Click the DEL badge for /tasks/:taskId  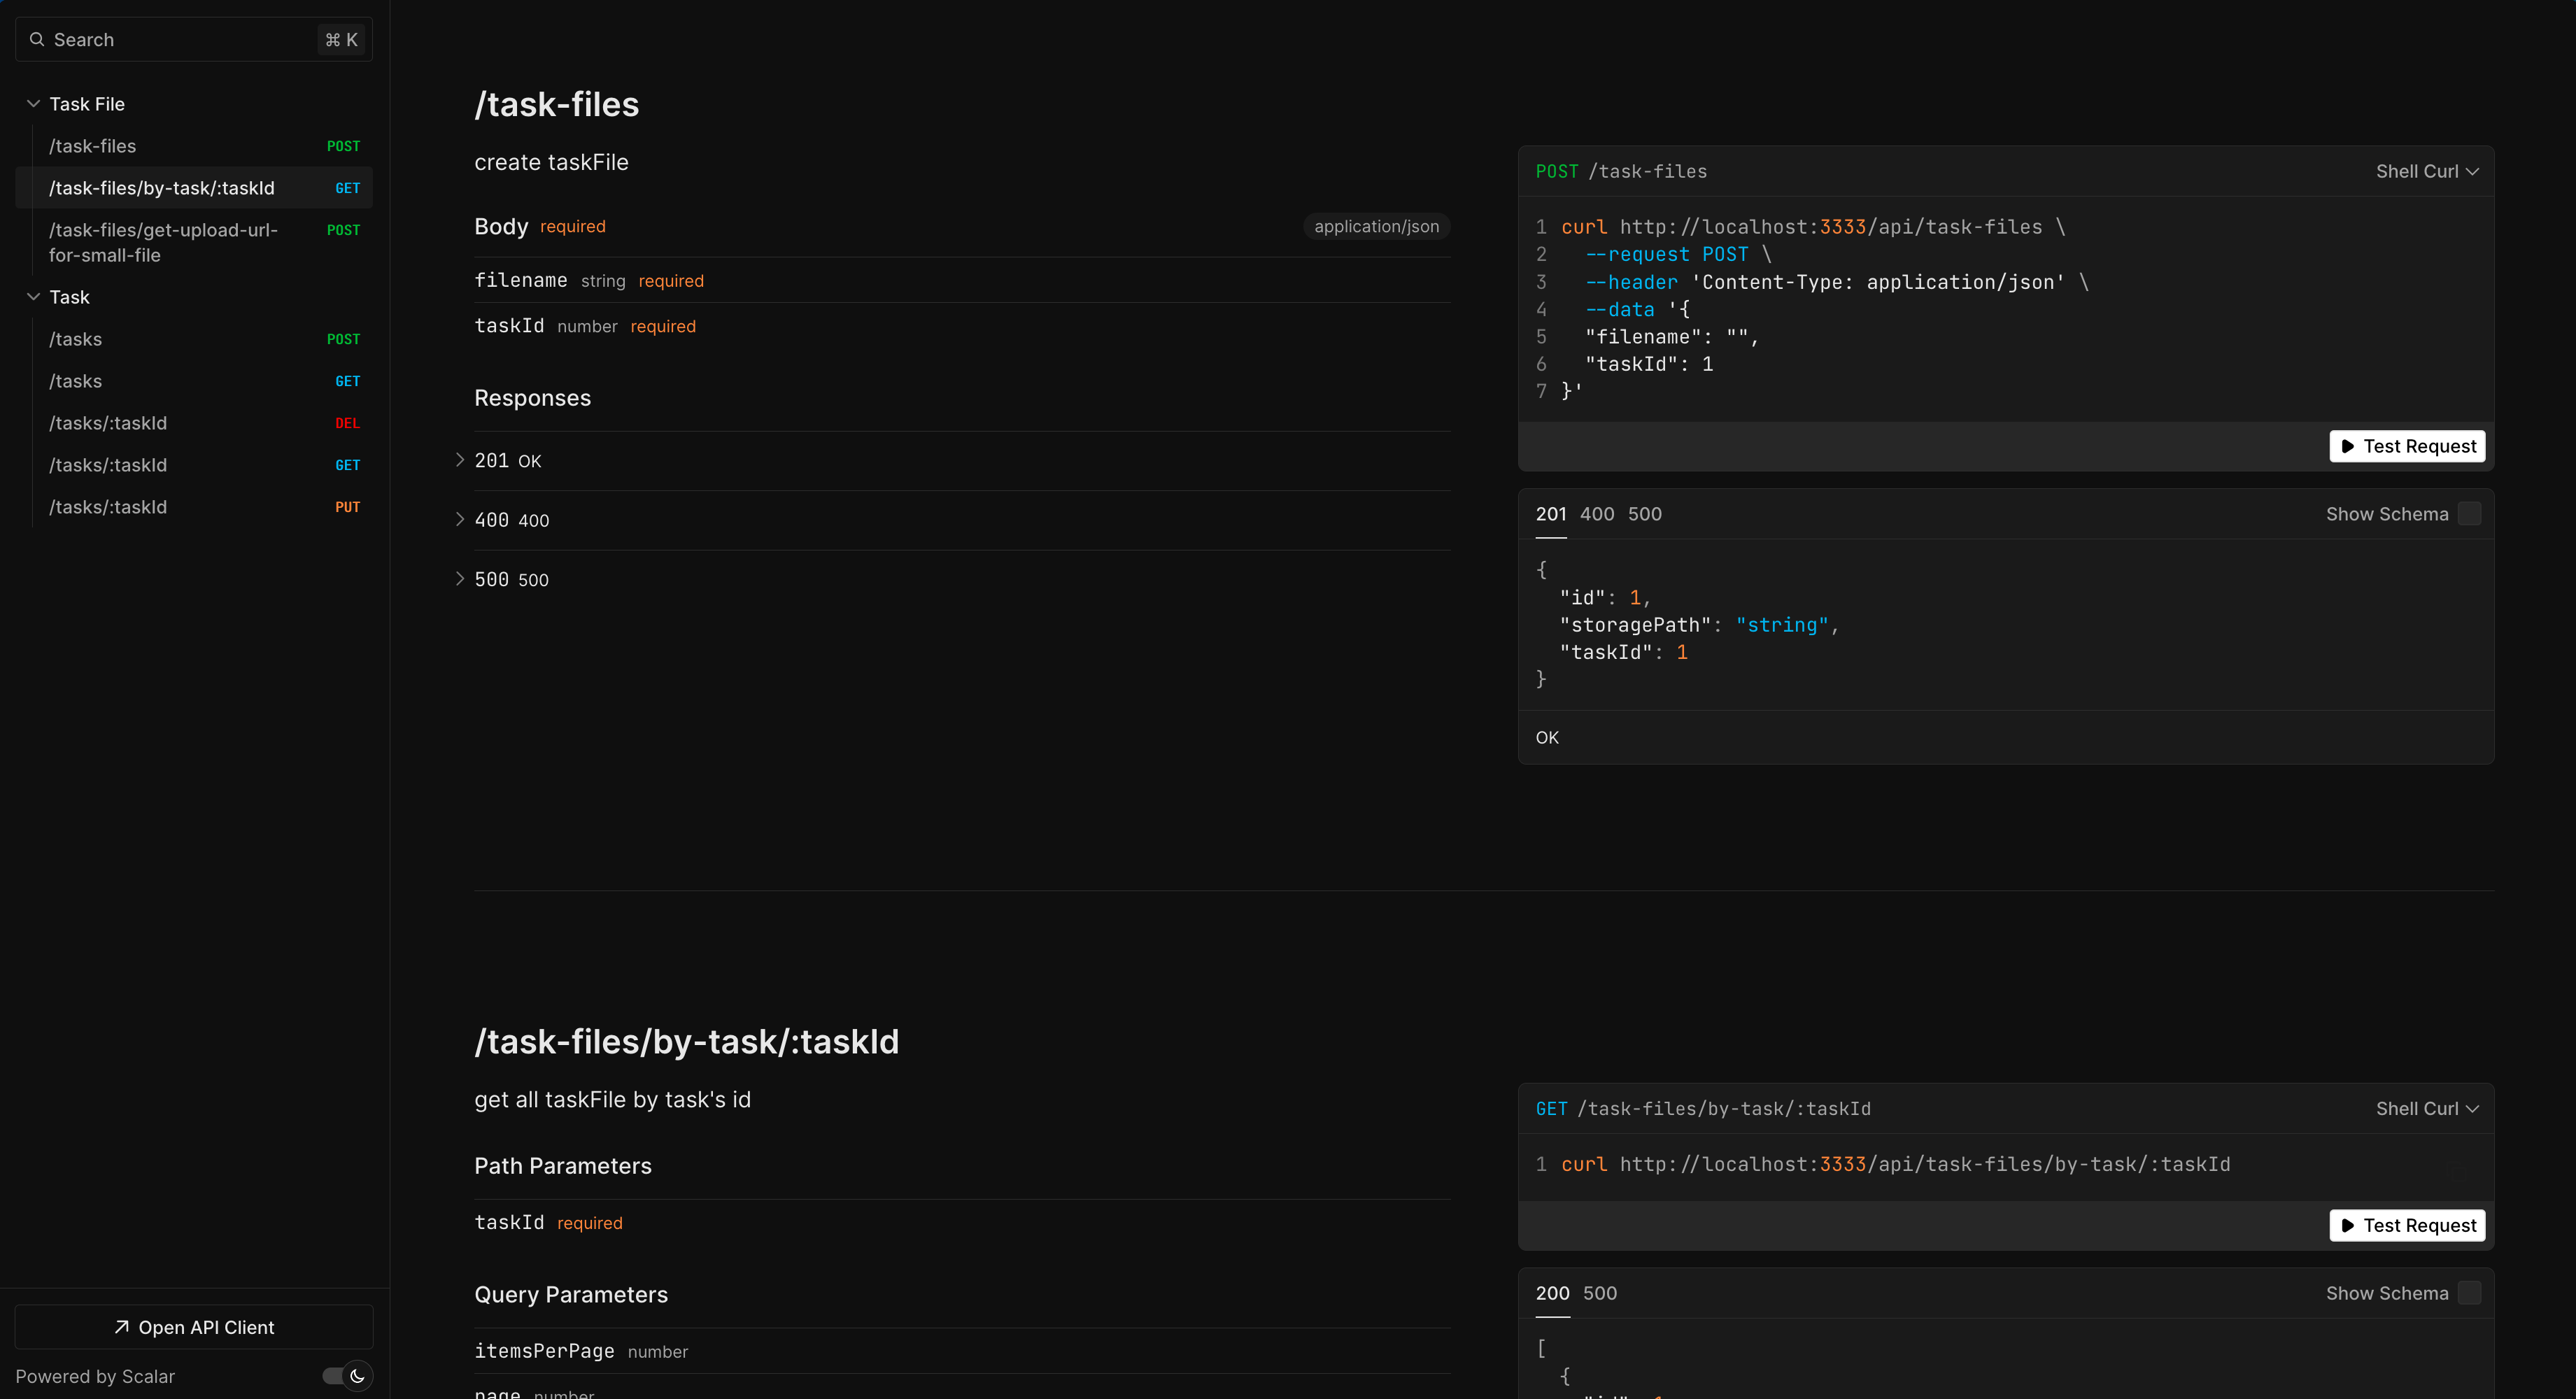(x=347, y=423)
